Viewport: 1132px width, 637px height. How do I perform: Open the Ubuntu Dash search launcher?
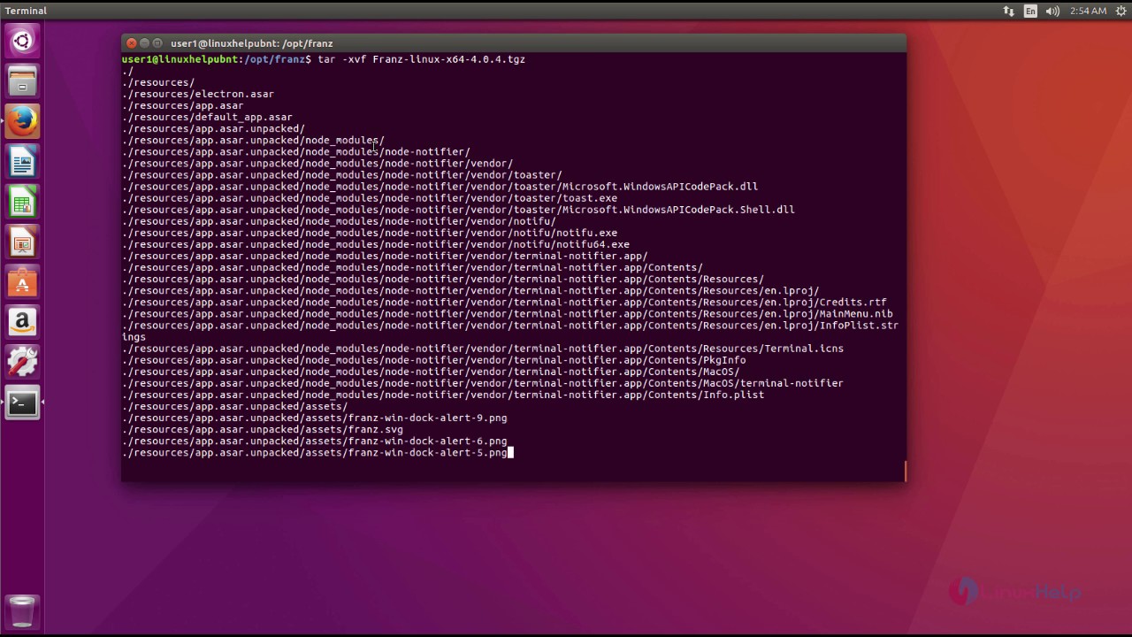point(22,41)
